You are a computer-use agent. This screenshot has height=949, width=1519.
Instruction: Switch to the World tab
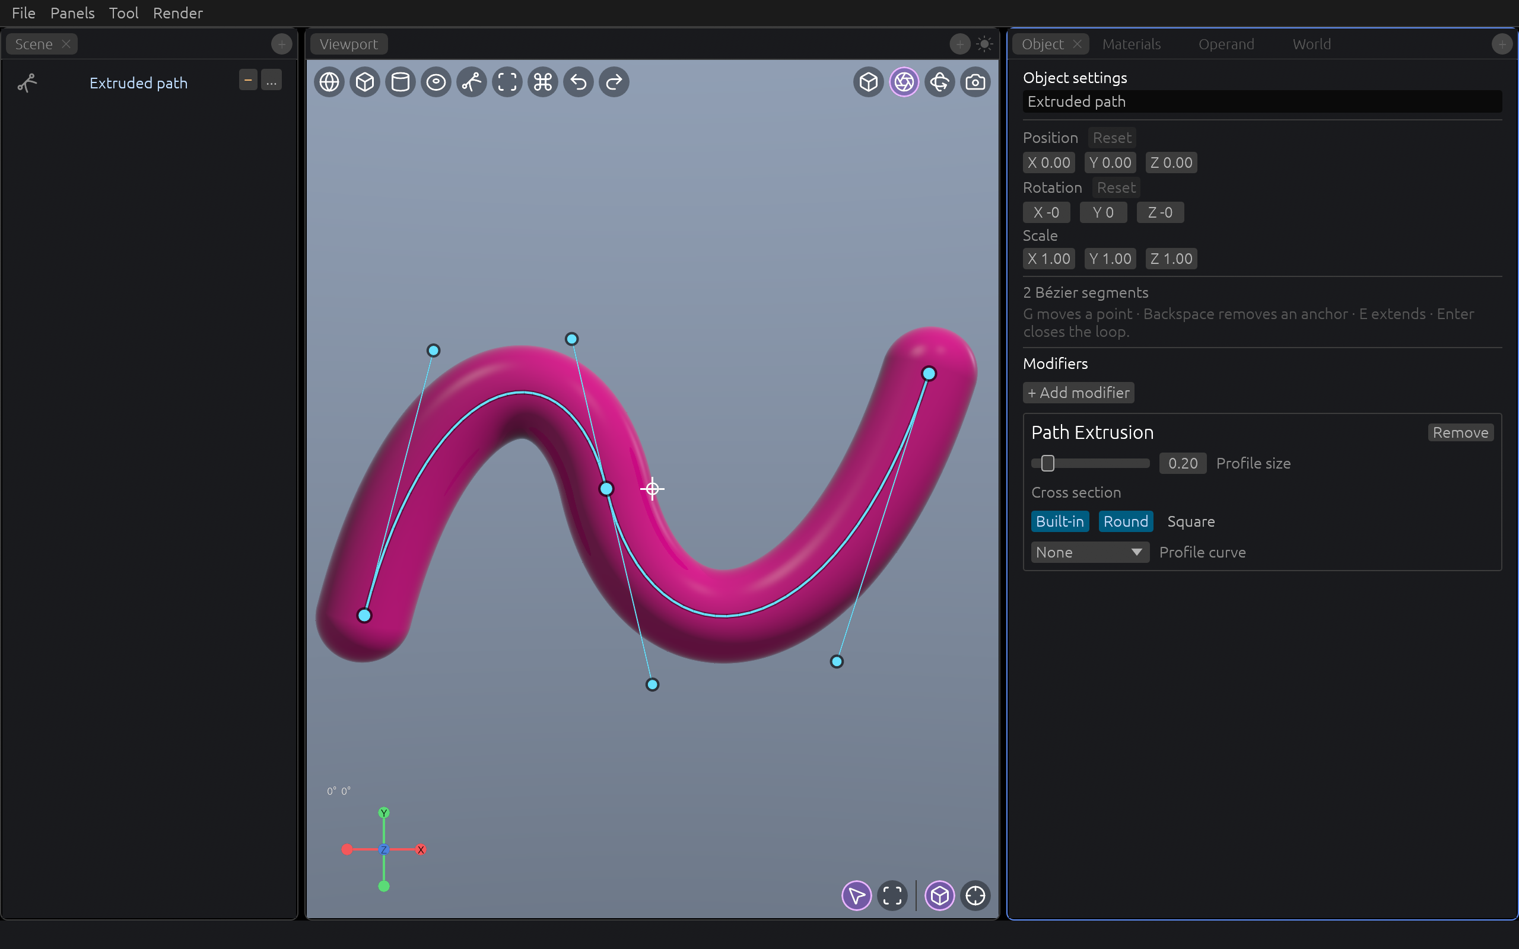(1311, 44)
